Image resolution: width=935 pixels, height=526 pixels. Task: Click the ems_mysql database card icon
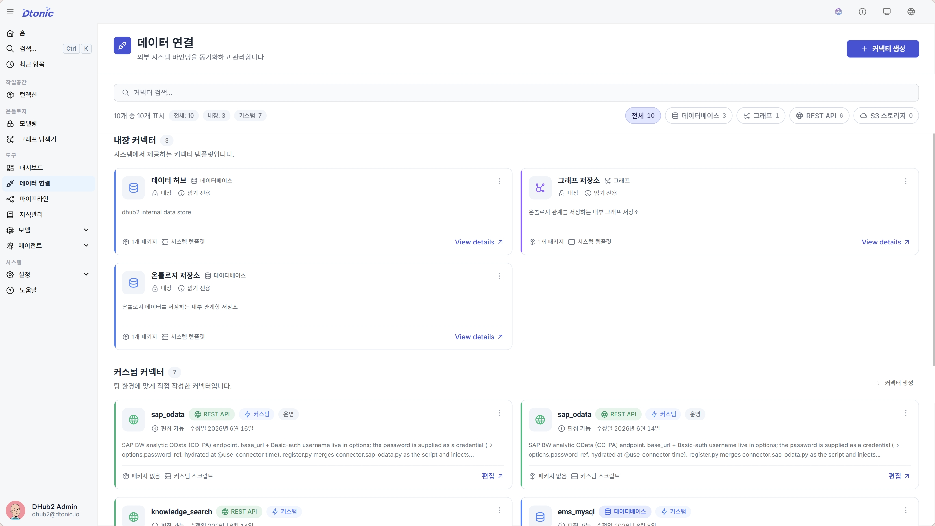pyautogui.click(x=540, y=516)
